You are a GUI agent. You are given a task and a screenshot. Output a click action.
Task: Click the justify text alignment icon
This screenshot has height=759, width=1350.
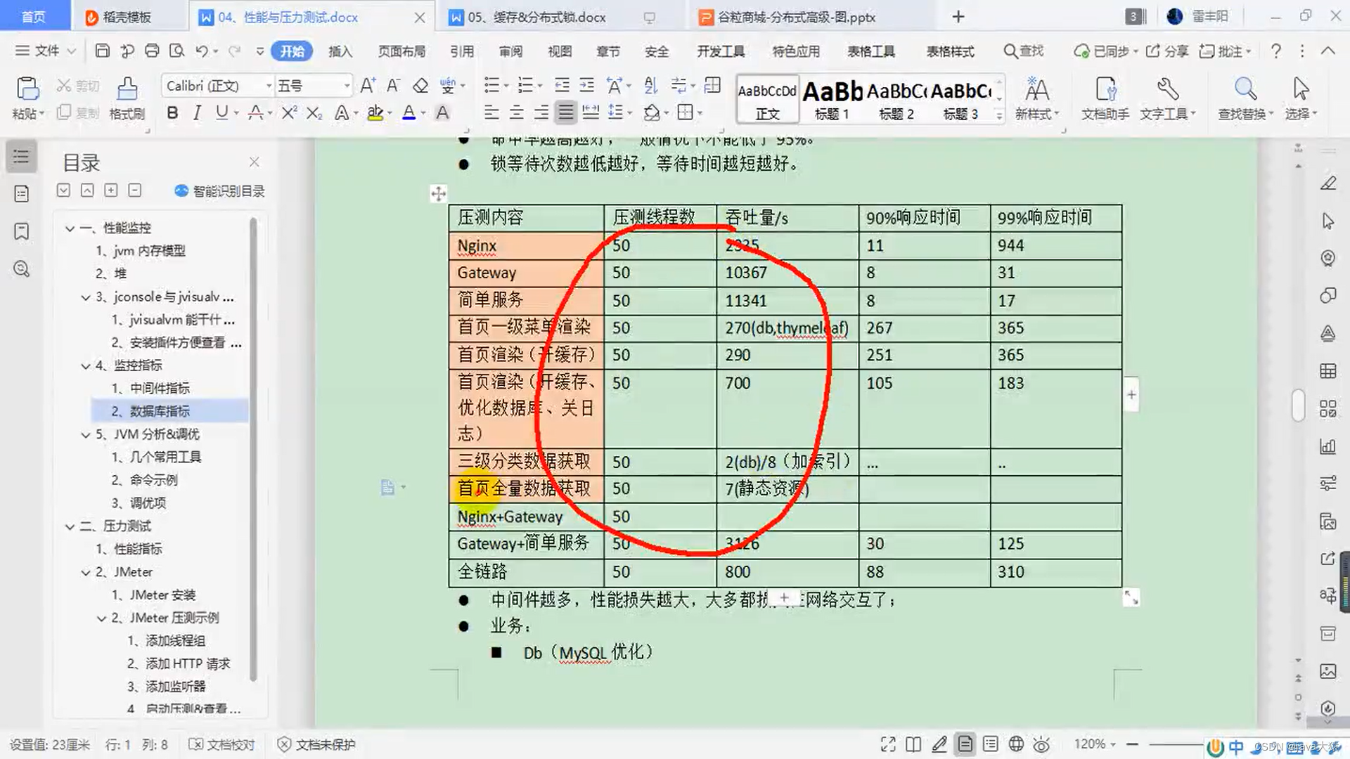[566, 112]
